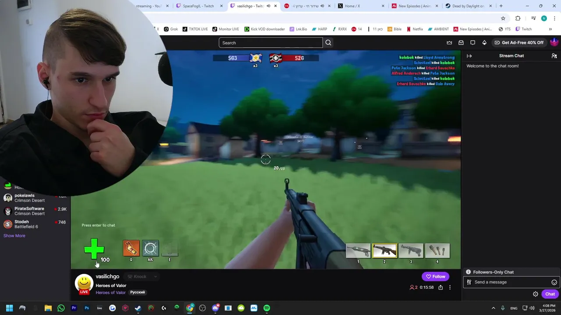Open the Monitor LIVE bookmark

[x=226, y=29]
